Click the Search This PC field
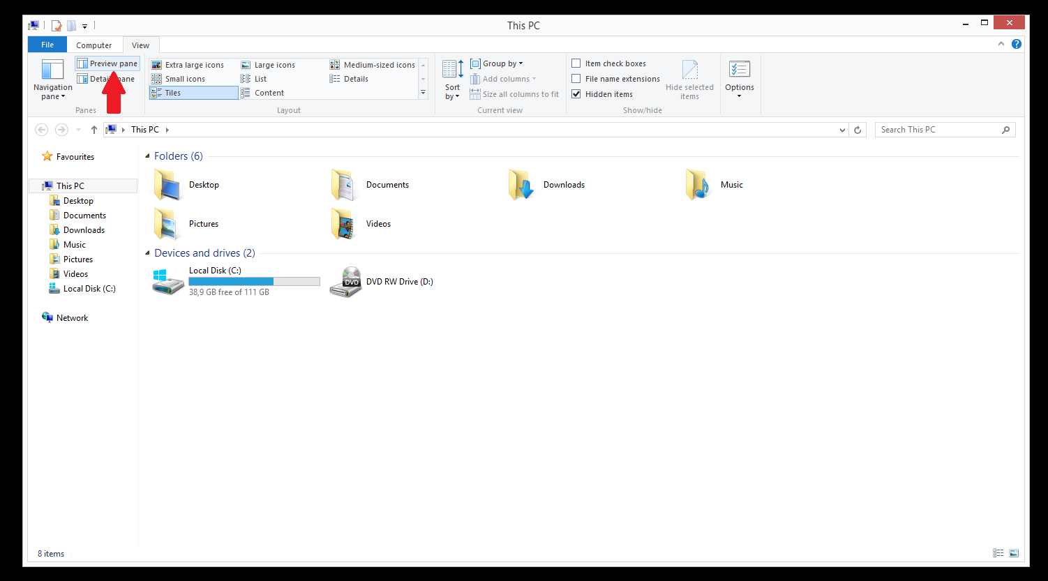This screenshot has height=581, width=1048. (x=938, y=130)
